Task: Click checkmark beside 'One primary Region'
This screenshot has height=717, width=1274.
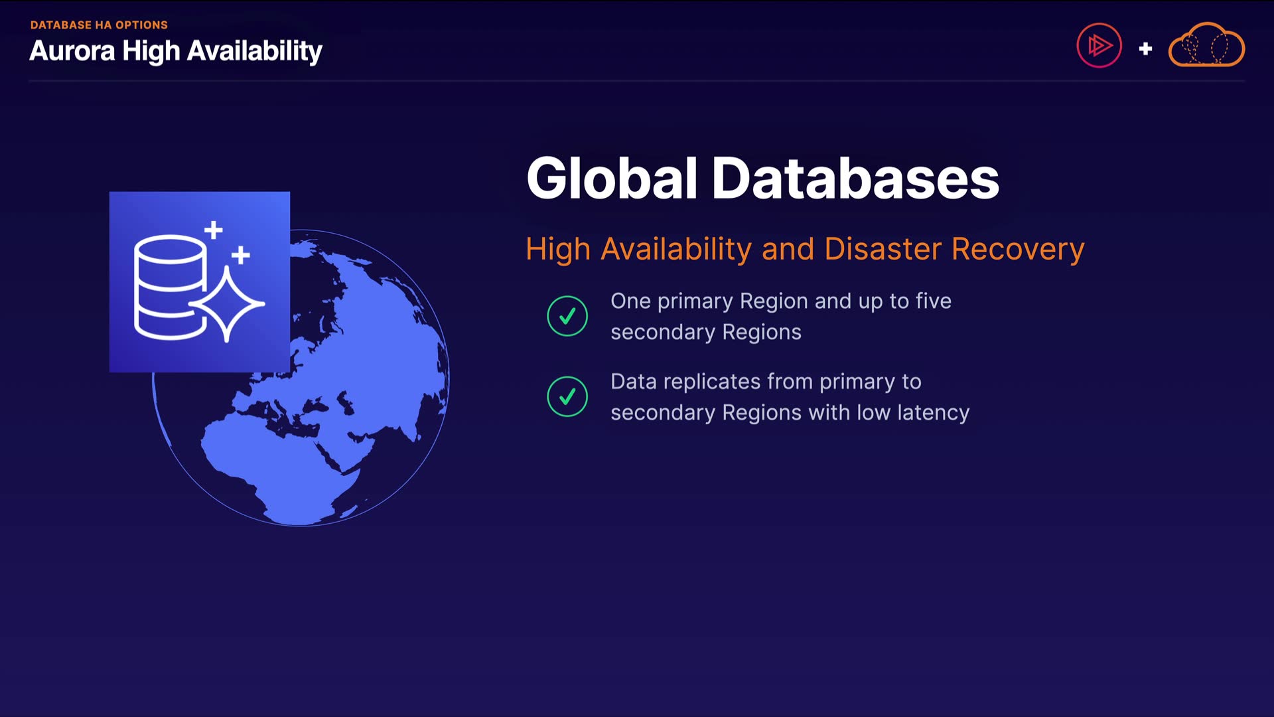Action: pos(567,316)
